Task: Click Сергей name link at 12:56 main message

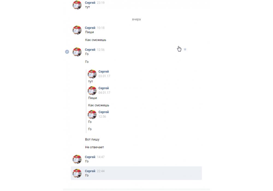Action: [x=90, y=50]
